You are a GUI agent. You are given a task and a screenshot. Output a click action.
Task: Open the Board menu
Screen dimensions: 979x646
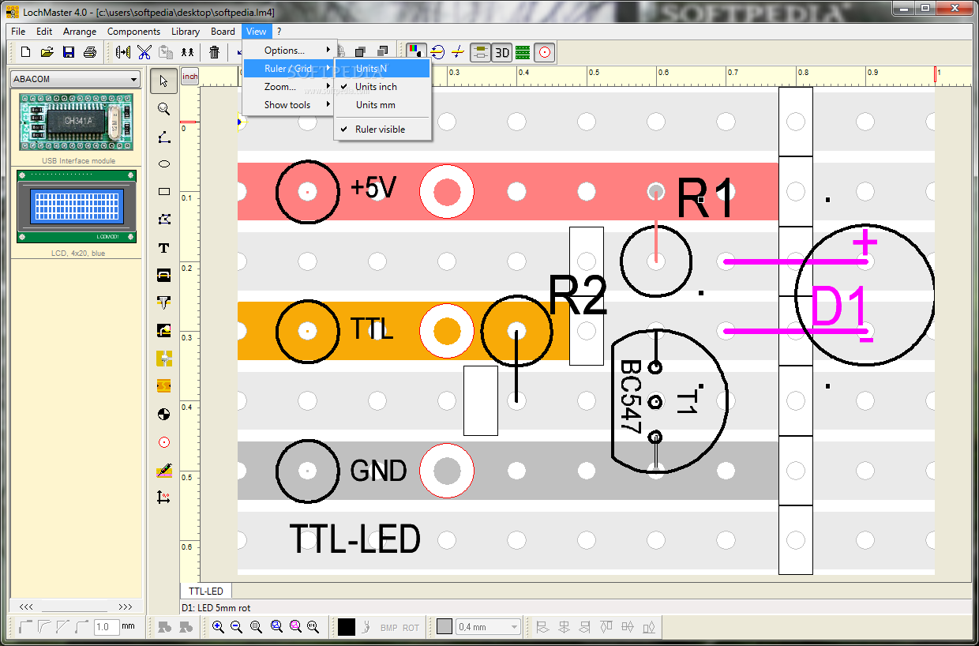223,32
